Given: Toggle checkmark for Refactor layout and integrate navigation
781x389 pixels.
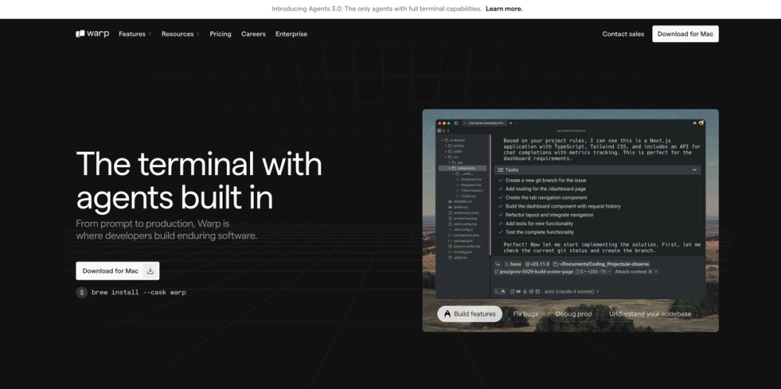Looking at the screenshot, I should [x=501, y=215].
